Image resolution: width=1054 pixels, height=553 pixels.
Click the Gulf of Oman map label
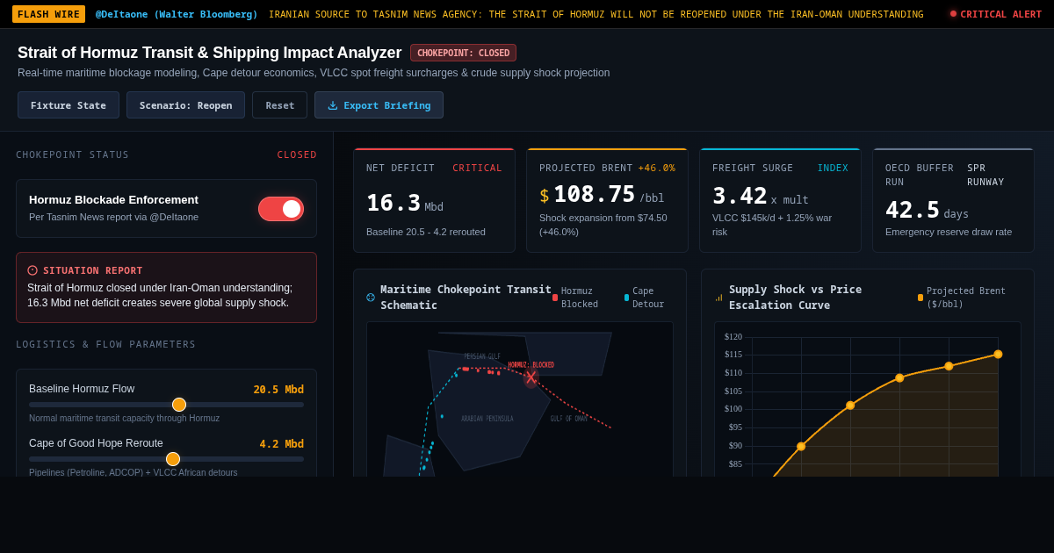tap(569, 419)
